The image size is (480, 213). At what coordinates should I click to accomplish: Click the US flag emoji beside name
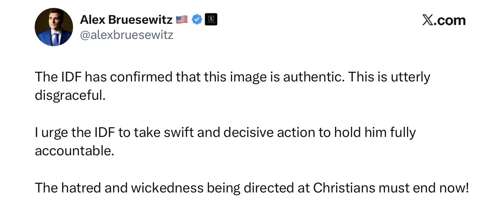click(182, 20)
